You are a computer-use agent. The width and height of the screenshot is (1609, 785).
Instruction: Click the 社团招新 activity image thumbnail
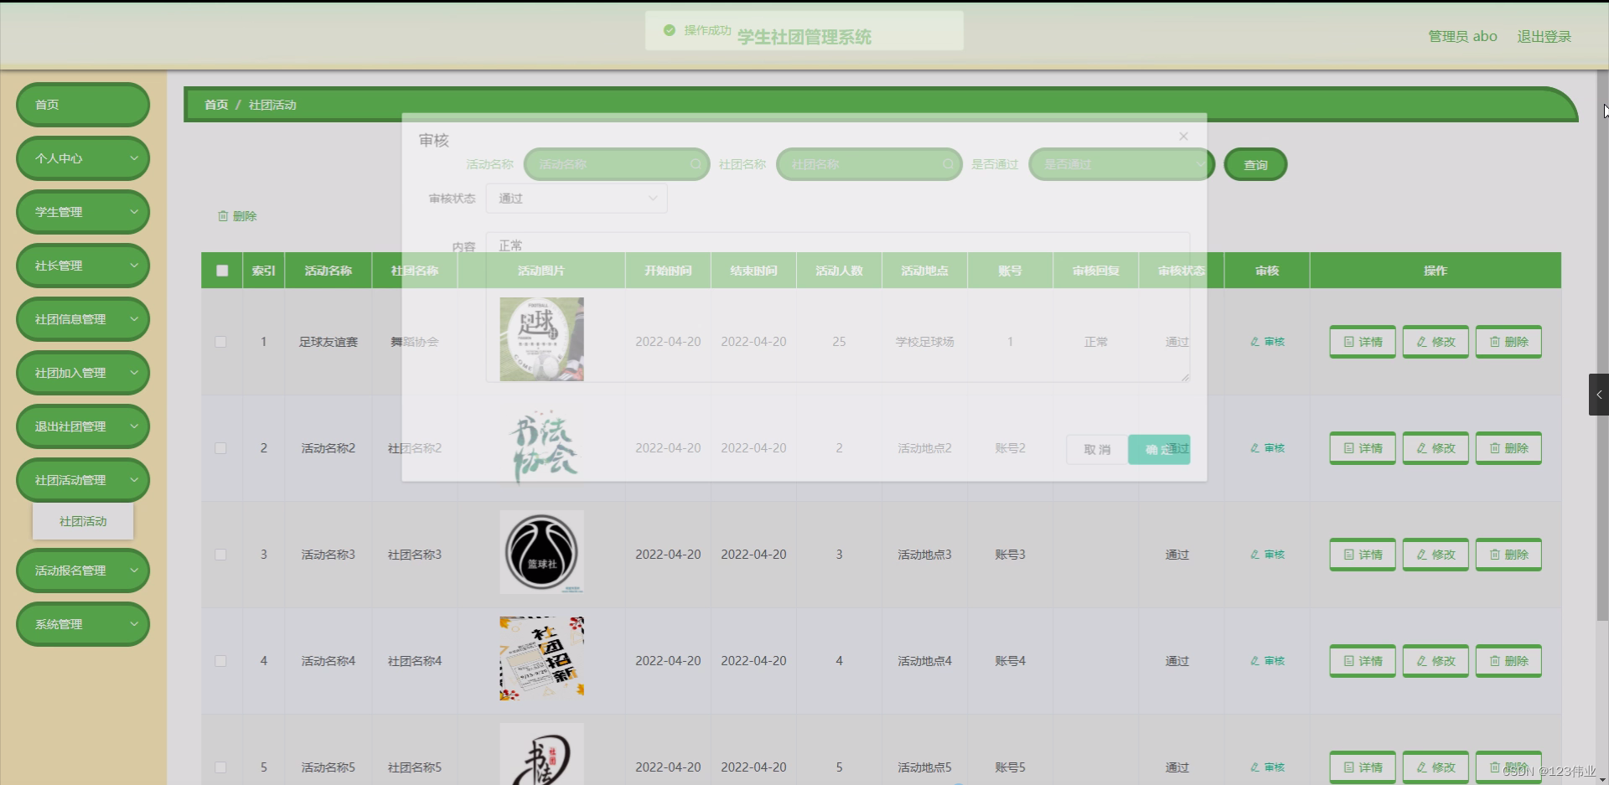(542, 658)
